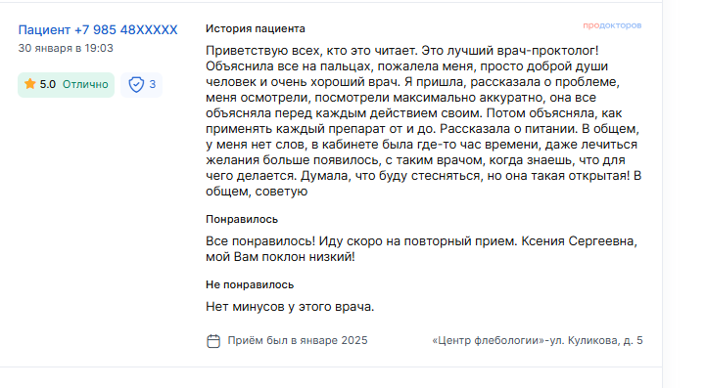Click the Не понравилось section heading
This screenshot has width=706, height=388.
[250, 284]
